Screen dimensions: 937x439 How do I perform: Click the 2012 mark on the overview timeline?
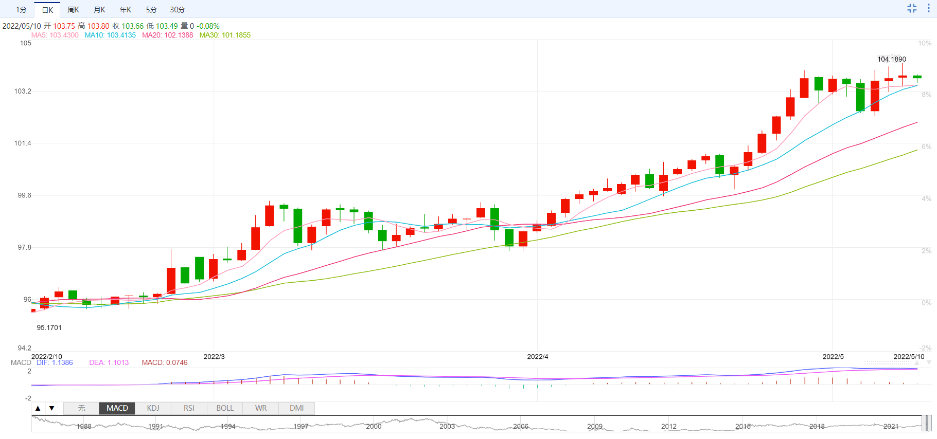[x=669, y=427]
